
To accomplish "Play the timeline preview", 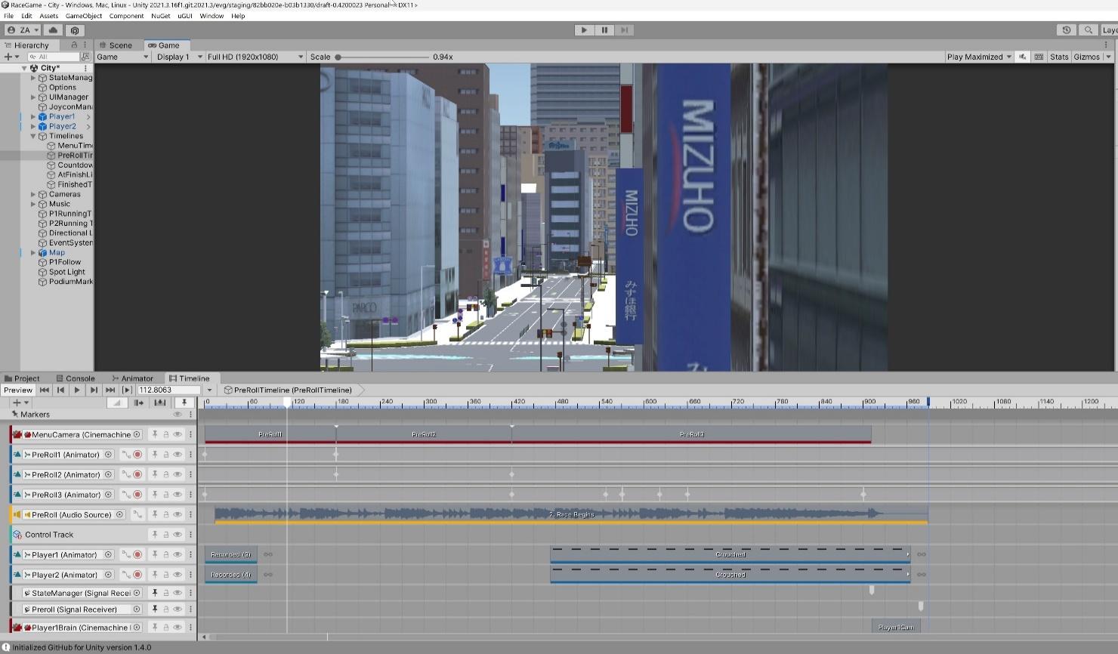I will click(x=77, y=390).
